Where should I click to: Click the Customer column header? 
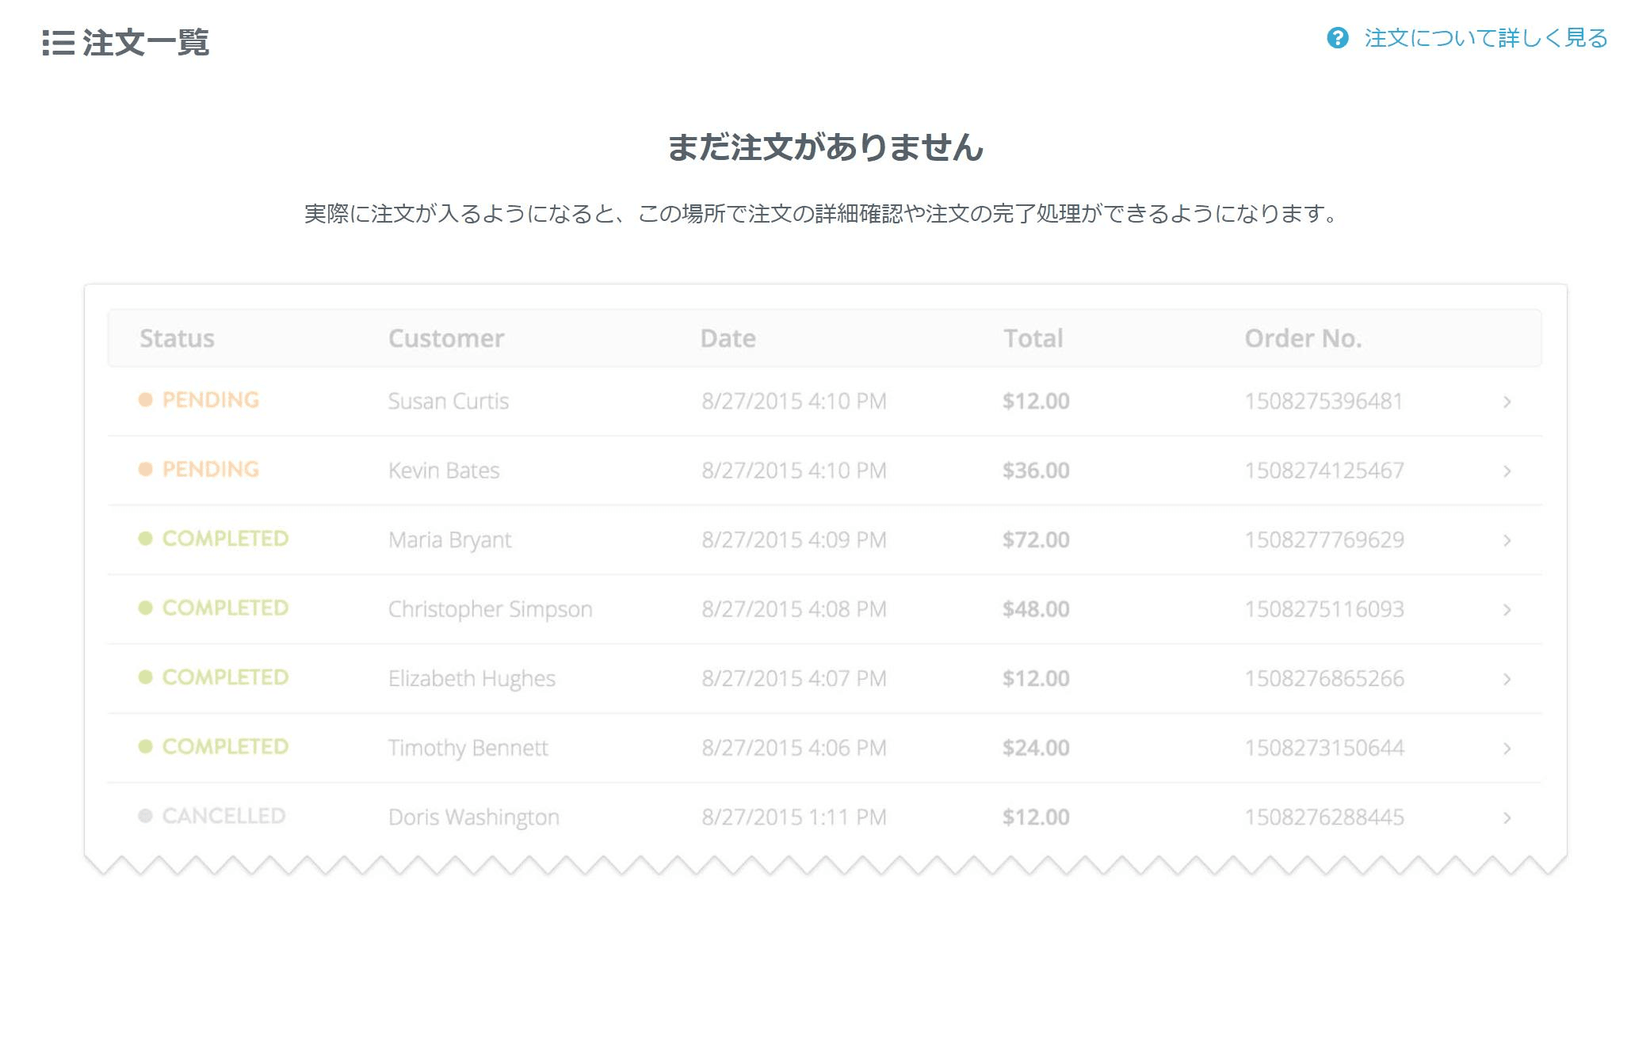point(446,338)
